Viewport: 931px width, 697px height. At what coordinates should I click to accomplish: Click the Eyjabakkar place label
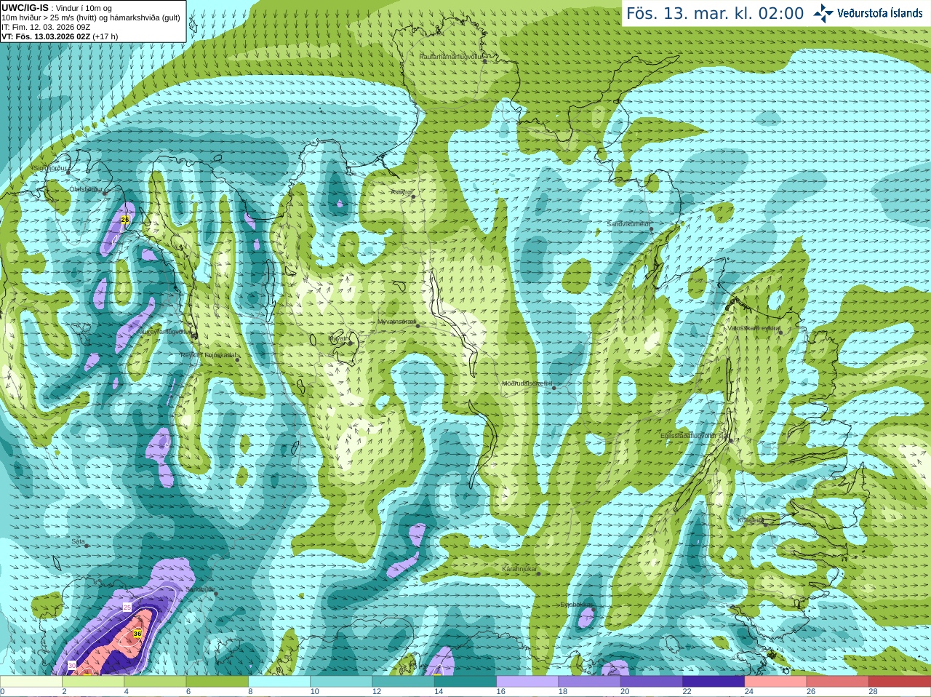[576, 605]
